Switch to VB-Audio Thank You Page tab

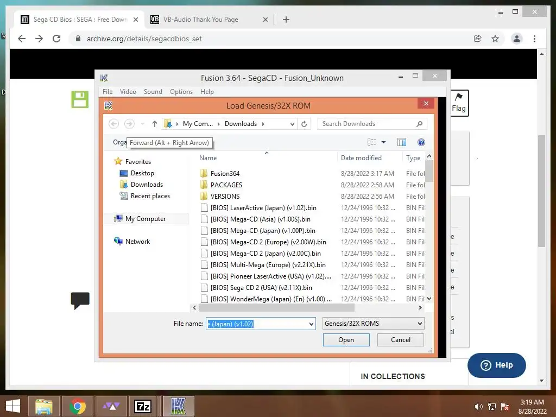tap(208, 20)
